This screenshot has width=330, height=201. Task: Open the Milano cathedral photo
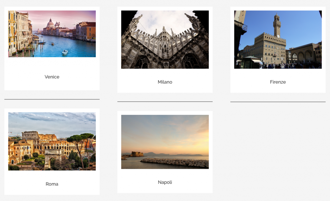(165, 40)
